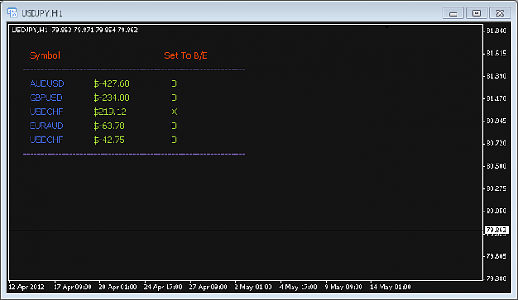Viewport: 518px width, 300px height.
Task: Click the $-63.78 profit value
Action: coord(109,126)
